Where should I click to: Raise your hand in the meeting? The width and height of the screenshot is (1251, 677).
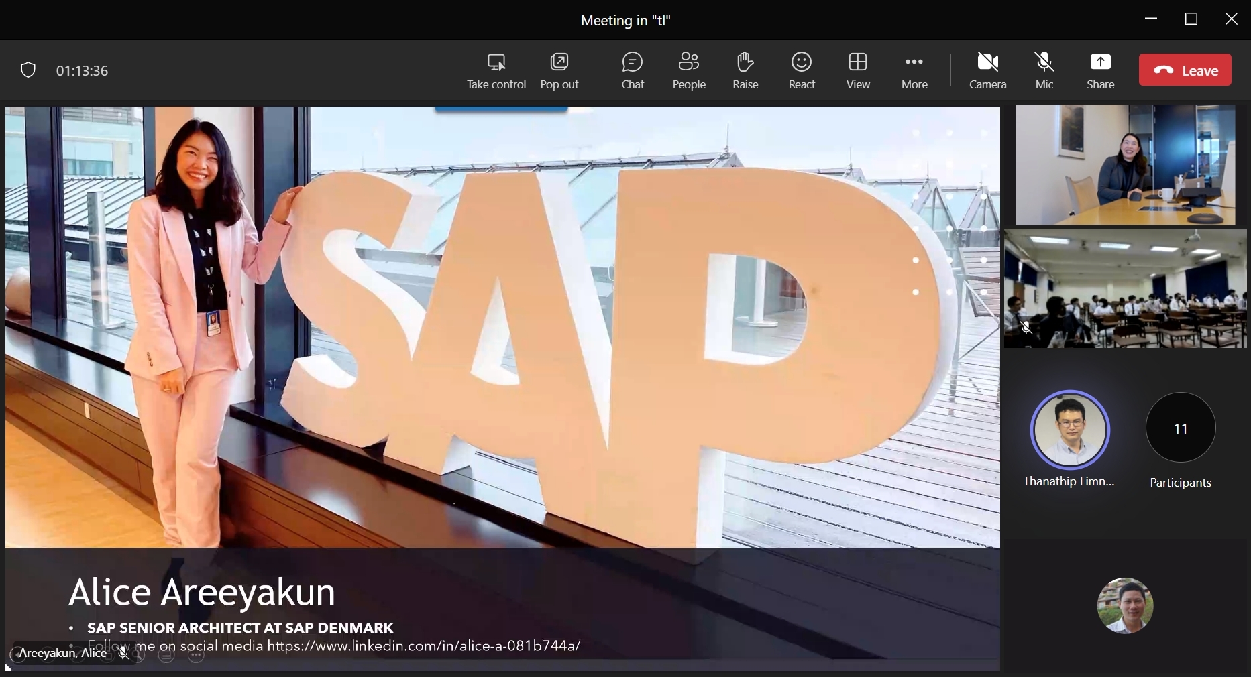tap(745, 63)
